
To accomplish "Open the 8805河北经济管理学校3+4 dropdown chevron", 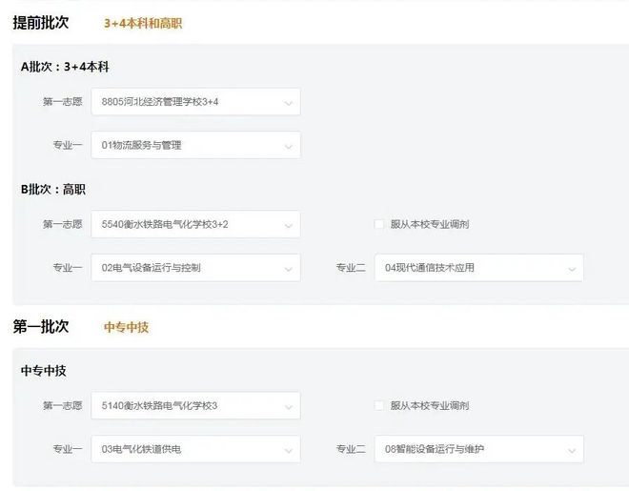I will point(289,103).
